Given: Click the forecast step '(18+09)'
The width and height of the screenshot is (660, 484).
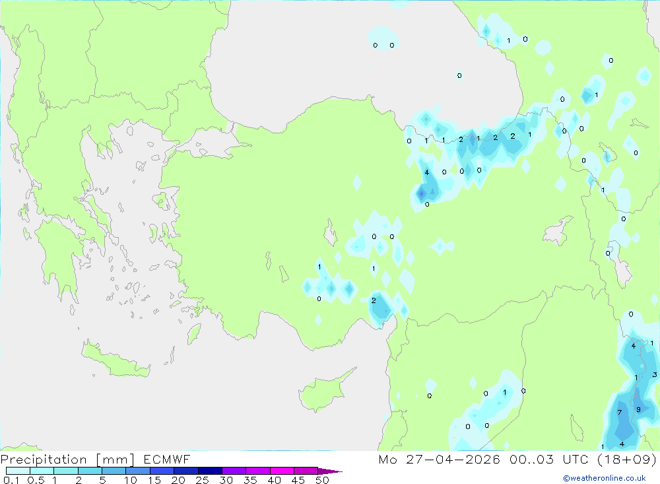Looking at the screenshot, I should pyautogui.click(x=627, y=459).
